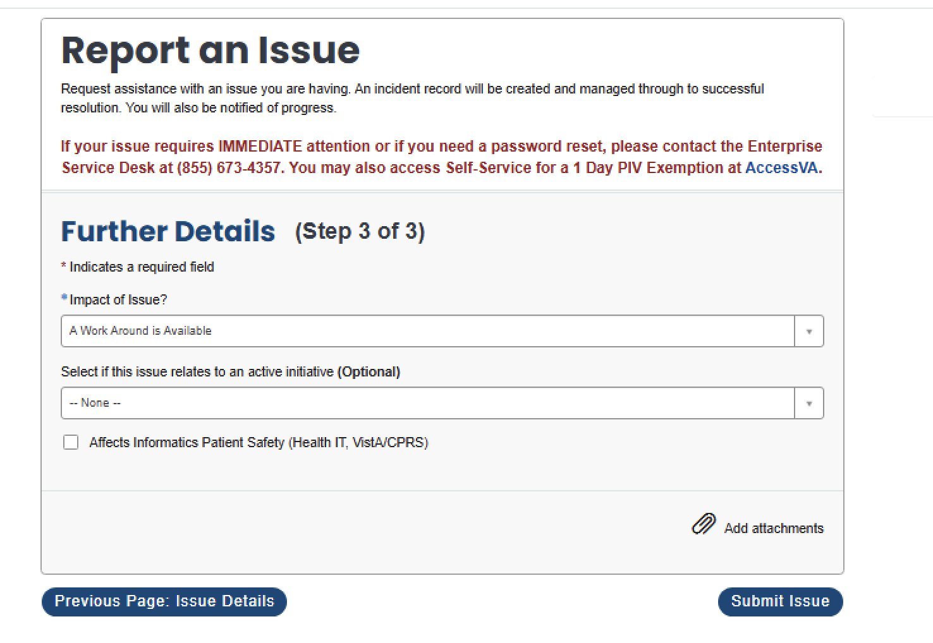Open the AccessVA link
Viewport: 933px width, 643px height.
coord(781,168)
